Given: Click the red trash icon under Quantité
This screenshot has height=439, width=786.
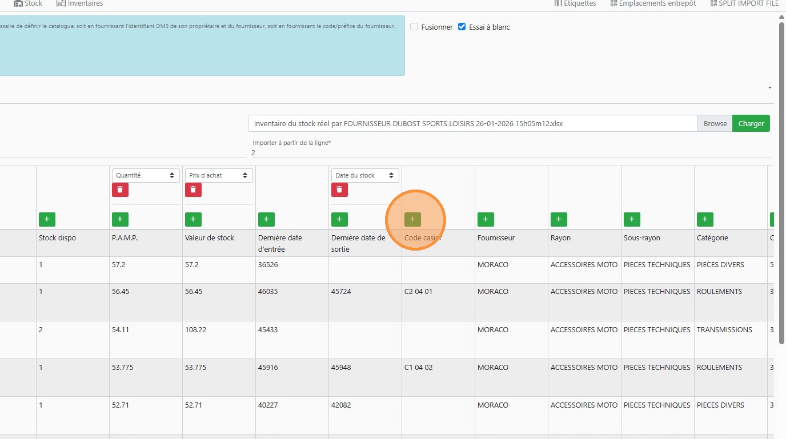Looking at the screenshot, I should click(120, 190).
